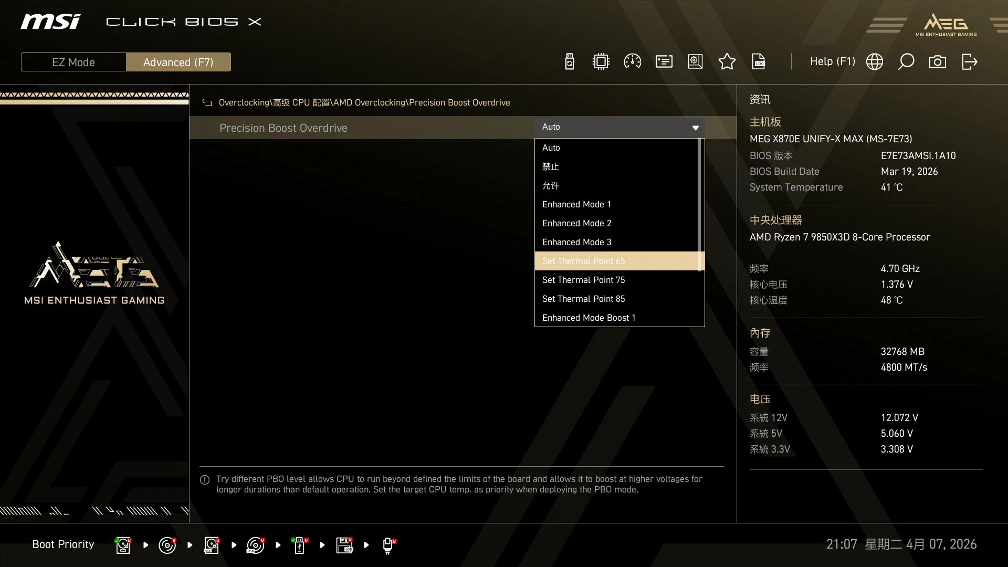Click the exit door arrow icon
Viewport: 1008px width, 567px height.
pos(969,62)
